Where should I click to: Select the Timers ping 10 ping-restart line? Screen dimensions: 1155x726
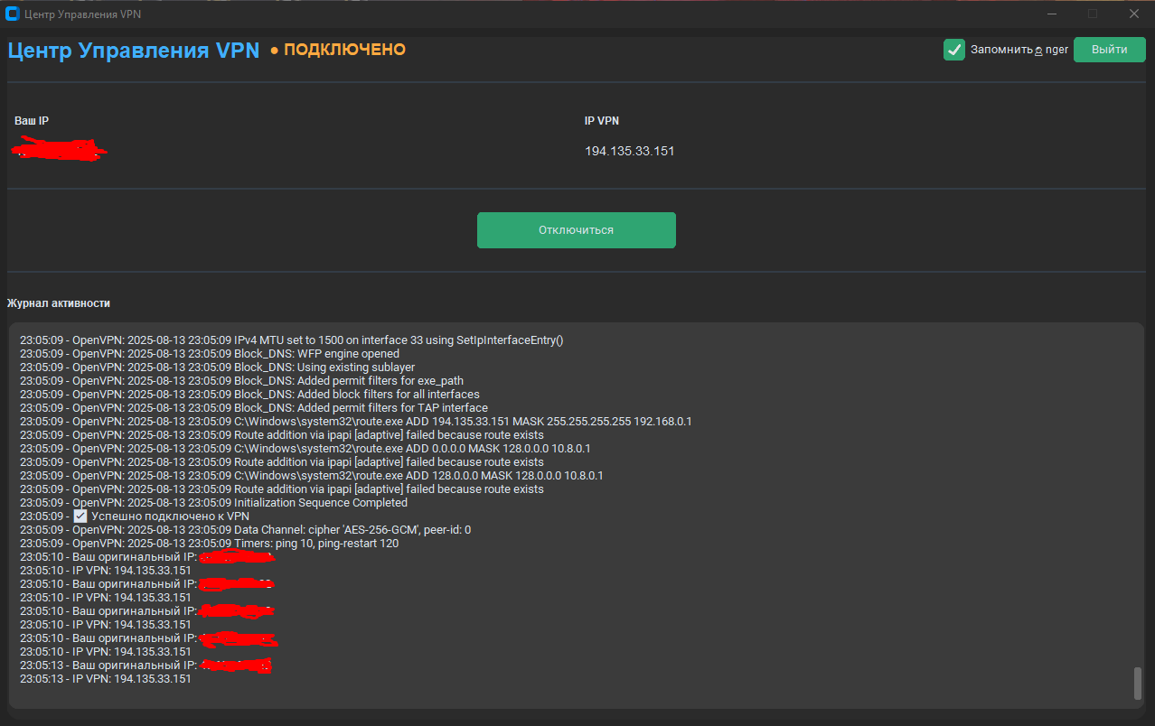click(x=210, y=544)
